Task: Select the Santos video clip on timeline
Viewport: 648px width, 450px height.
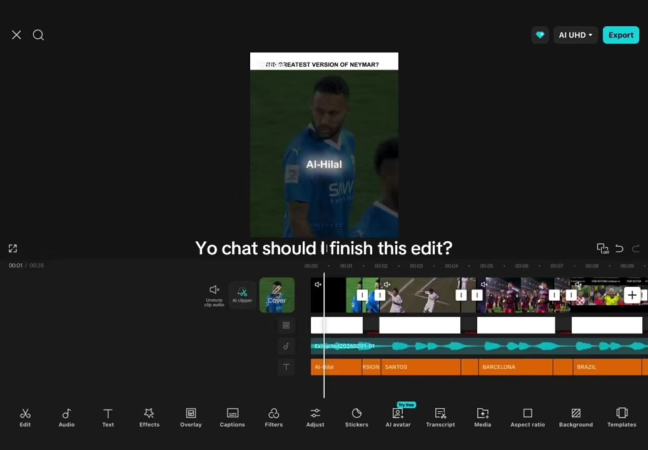Action: pyautogui.click(x=420, y=295)
